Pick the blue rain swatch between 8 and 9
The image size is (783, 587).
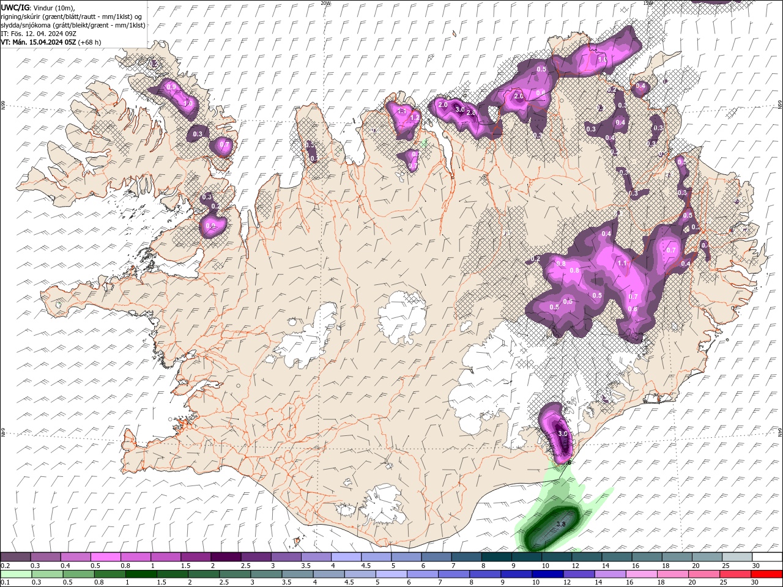(485, 574)
